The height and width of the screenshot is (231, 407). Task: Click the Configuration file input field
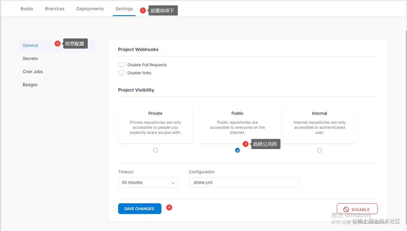[x=244, y=182]
